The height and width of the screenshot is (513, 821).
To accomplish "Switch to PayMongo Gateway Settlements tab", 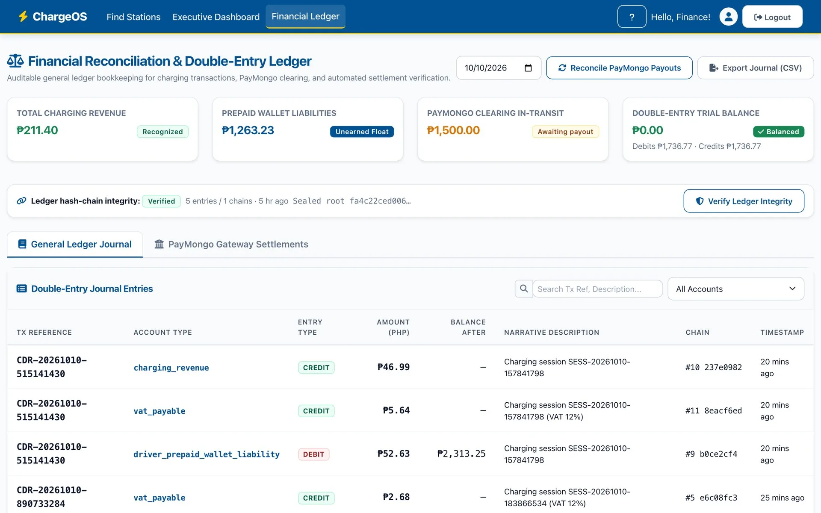I will [x=231, y=244].
